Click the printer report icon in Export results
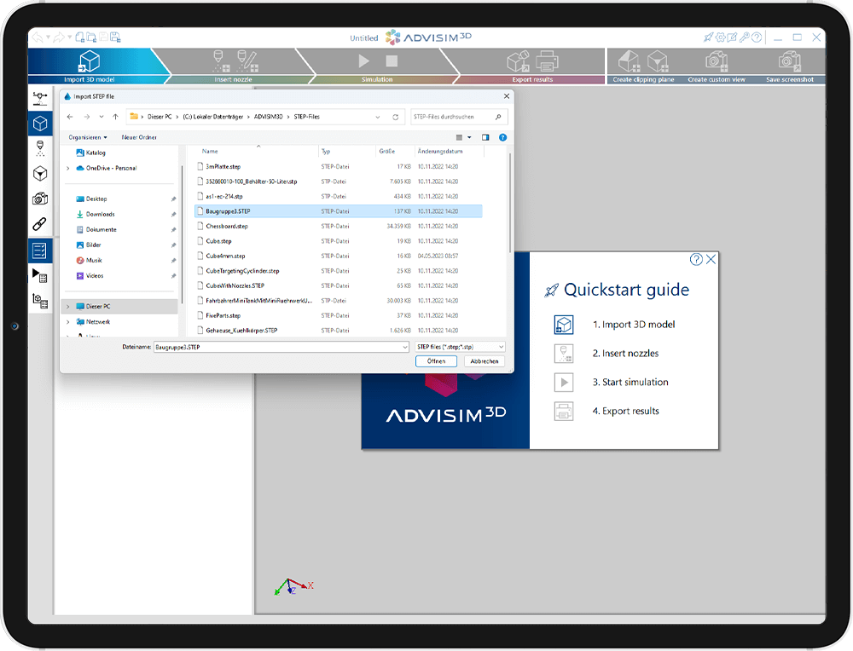Viewport: 853px width, 651px height. pos(548,60)
